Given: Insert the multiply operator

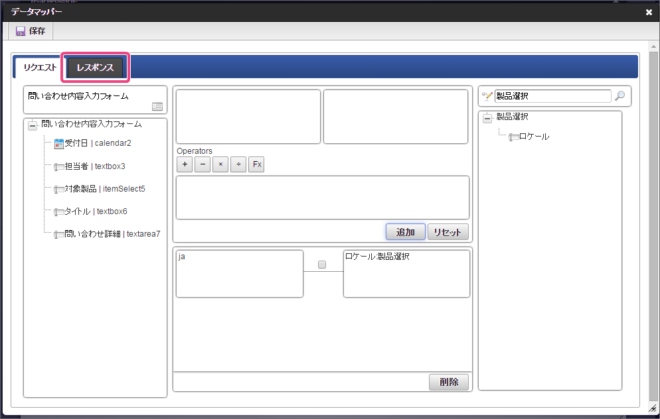Looking at the screenshot, I should click(220, 164).
